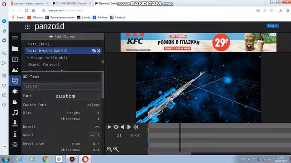
Task: Step forward one frame
Action: (129, 127)
